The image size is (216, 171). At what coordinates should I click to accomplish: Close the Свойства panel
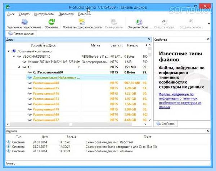(208, 39)
